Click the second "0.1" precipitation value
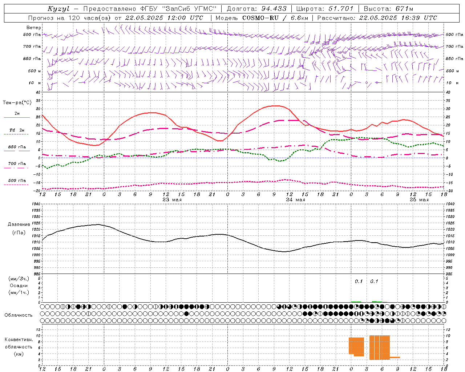The width and height of the screenshot is (465, 372). (x=374, y=281)
